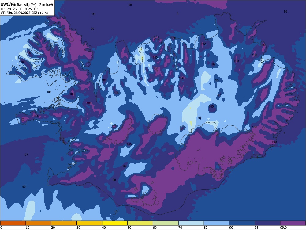Select the 95–99.9% dark indigo legend swatch
Image resolution: width=306 pixels, height=230 pixels.
click(267, 223)
